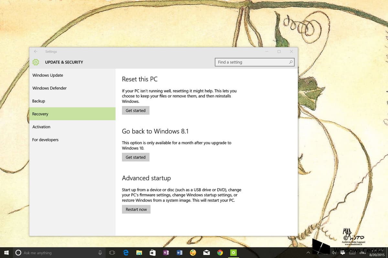Click Get started under Reset this PC

coord(135,111)
